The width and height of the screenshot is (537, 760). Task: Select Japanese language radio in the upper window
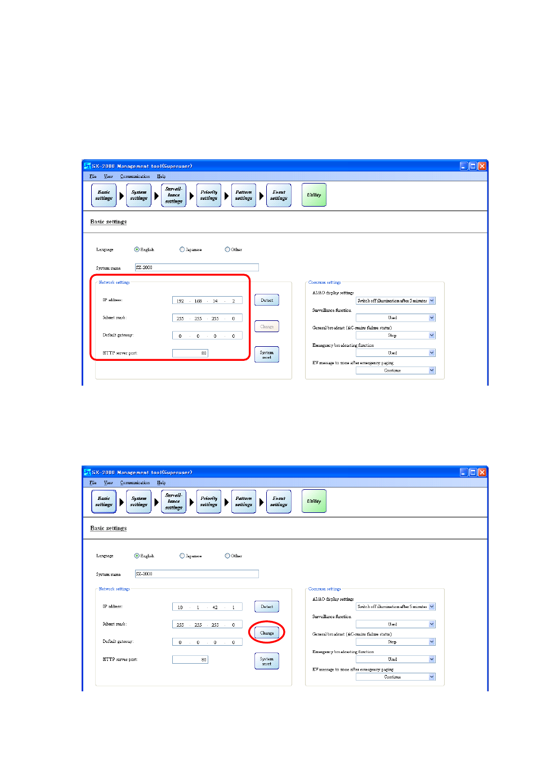pyautogui.click(x=182, y=249)
